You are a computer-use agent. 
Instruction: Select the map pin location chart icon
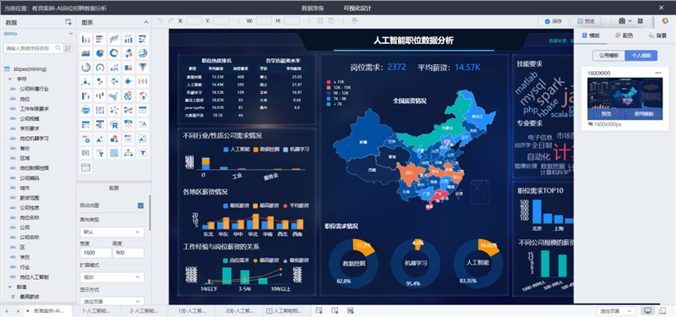[x=128, y=96]
